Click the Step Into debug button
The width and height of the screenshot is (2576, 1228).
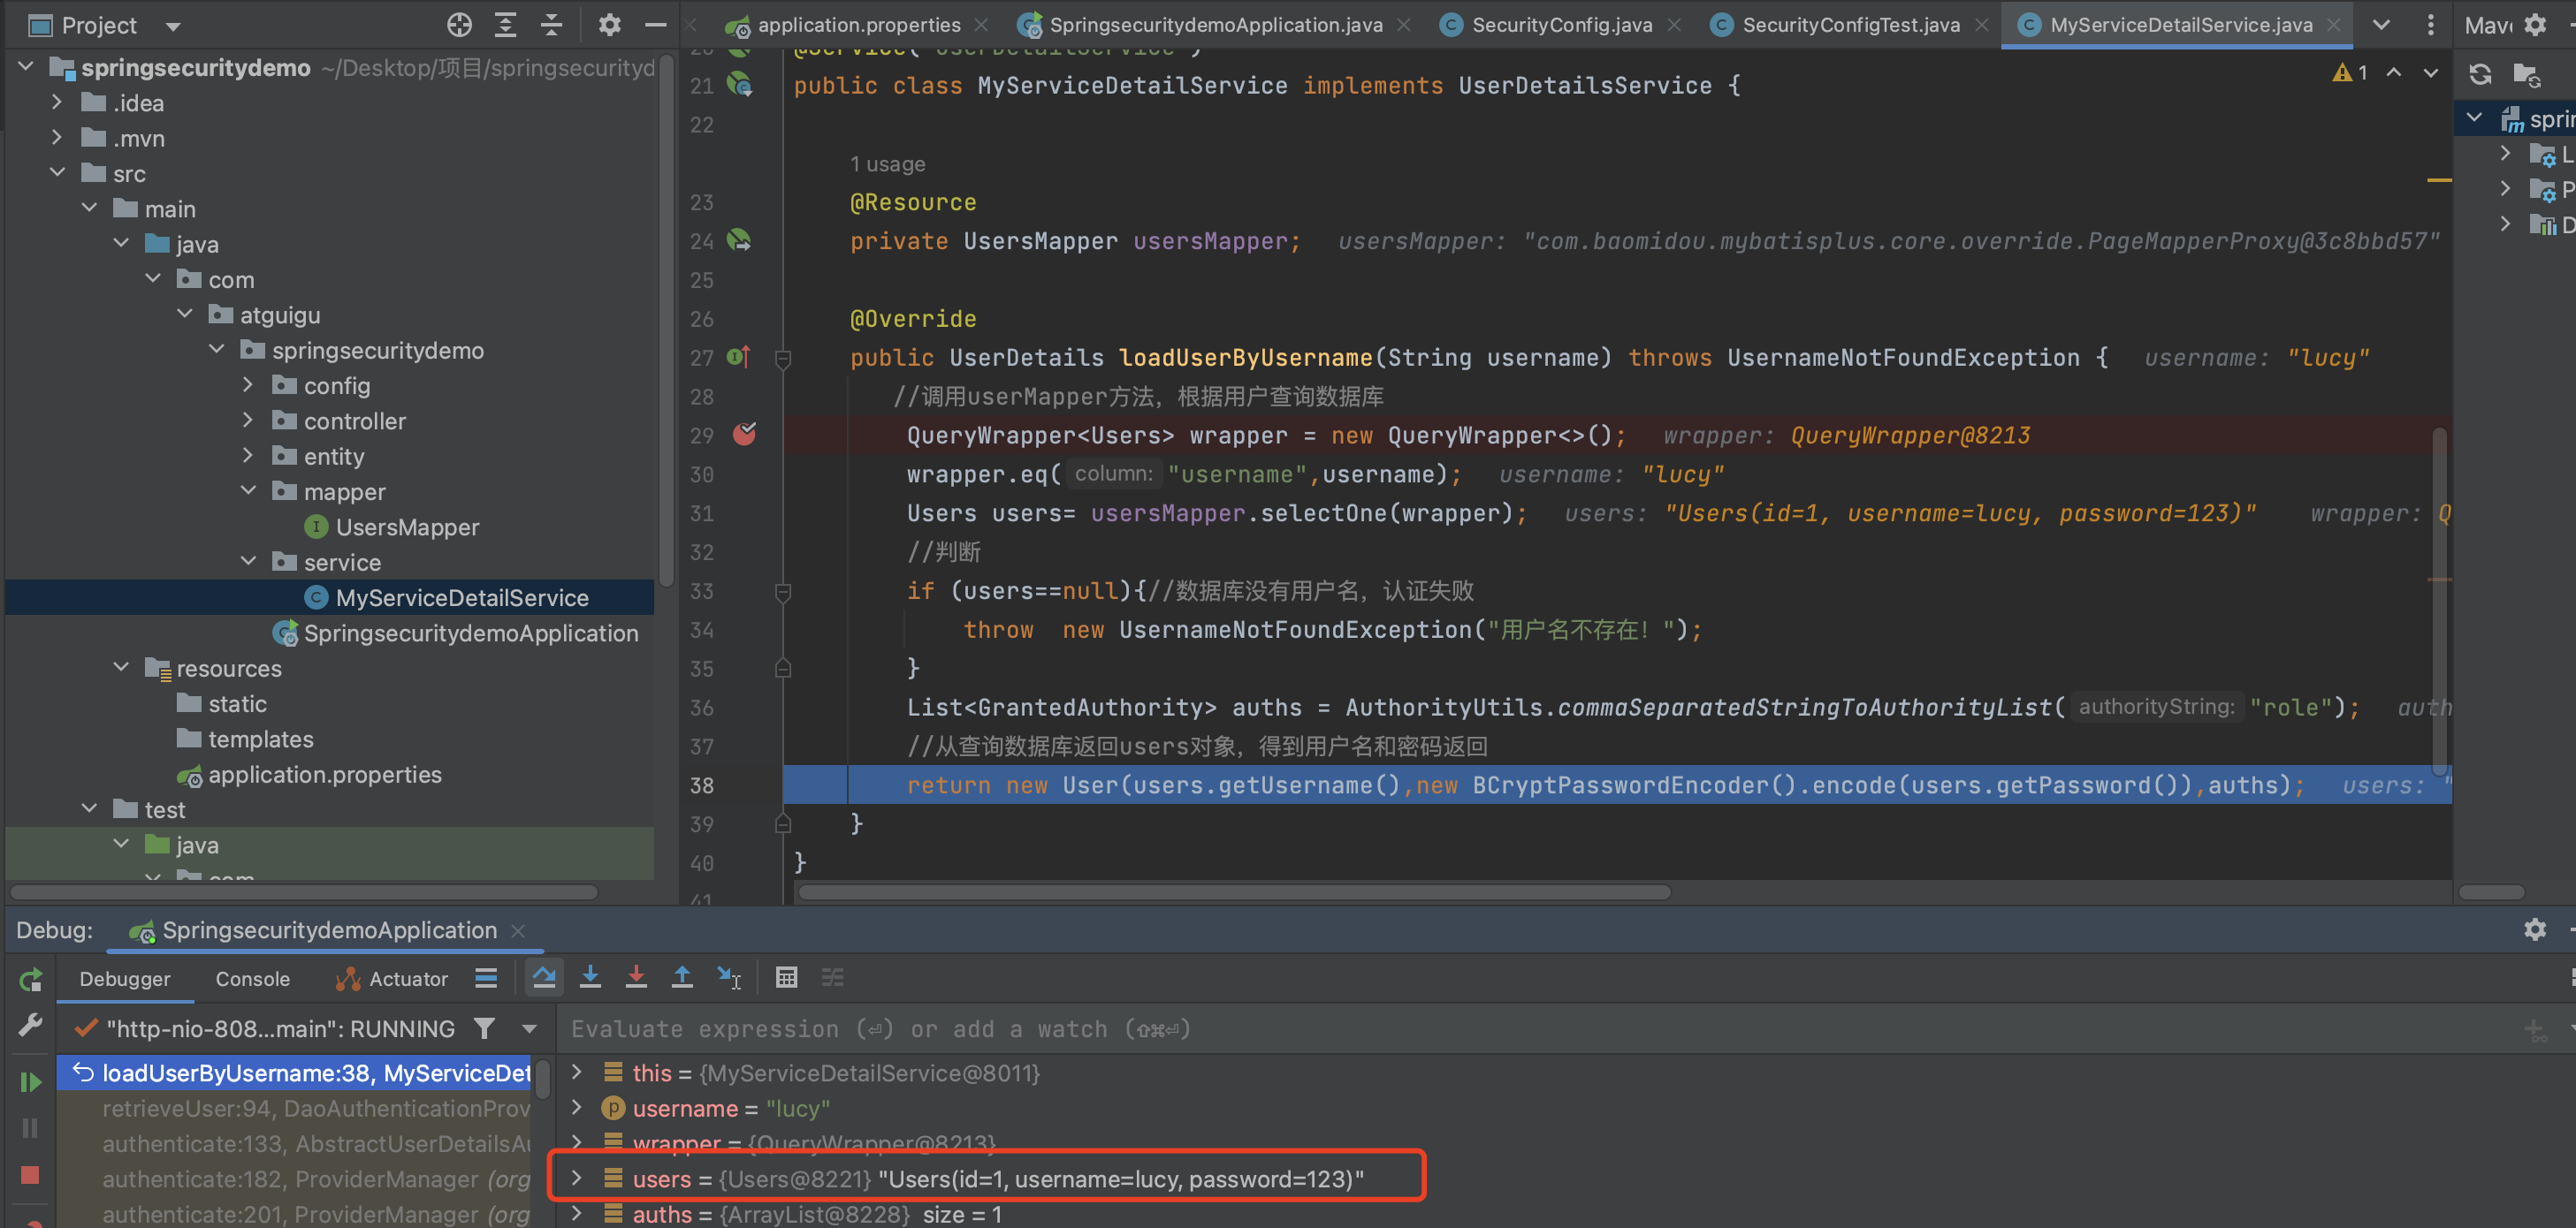pos(590,977)
